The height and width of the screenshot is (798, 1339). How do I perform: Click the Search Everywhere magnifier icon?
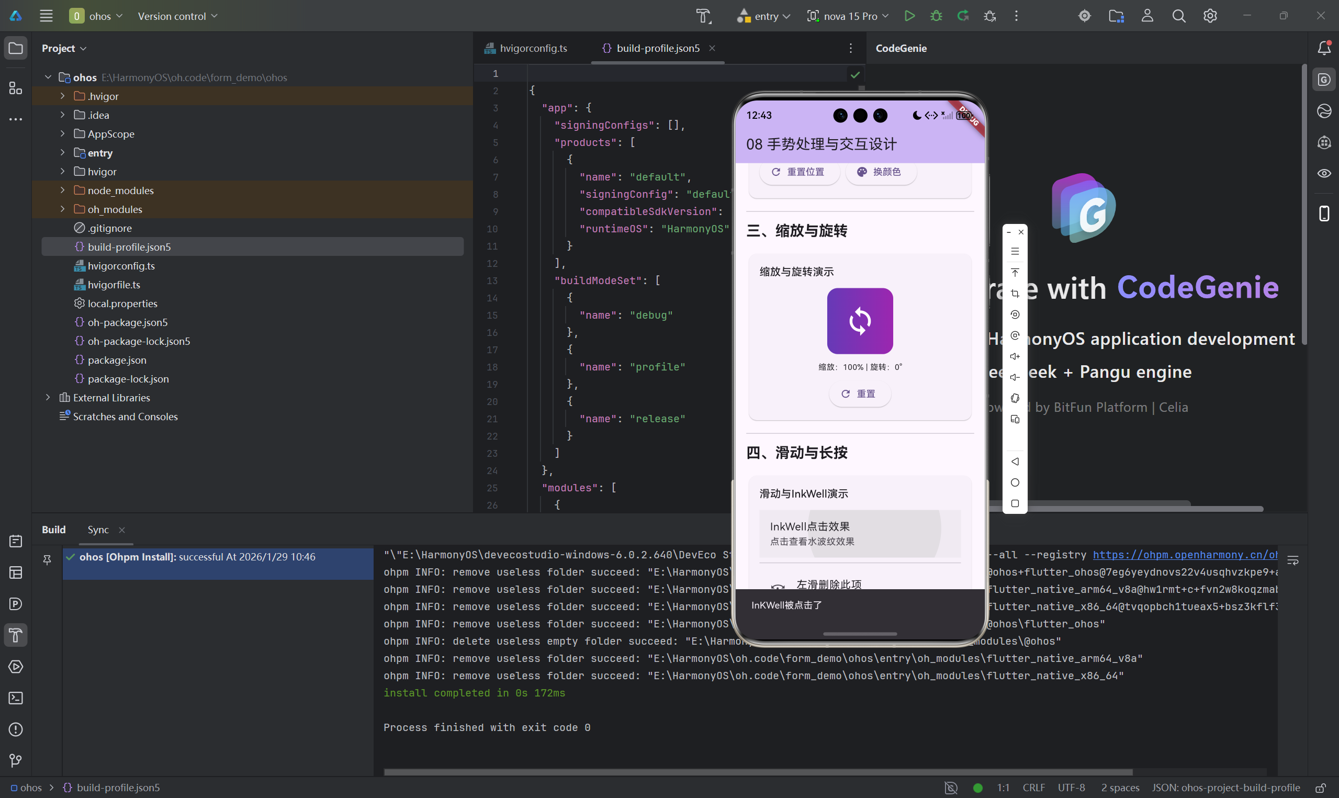1178,16
